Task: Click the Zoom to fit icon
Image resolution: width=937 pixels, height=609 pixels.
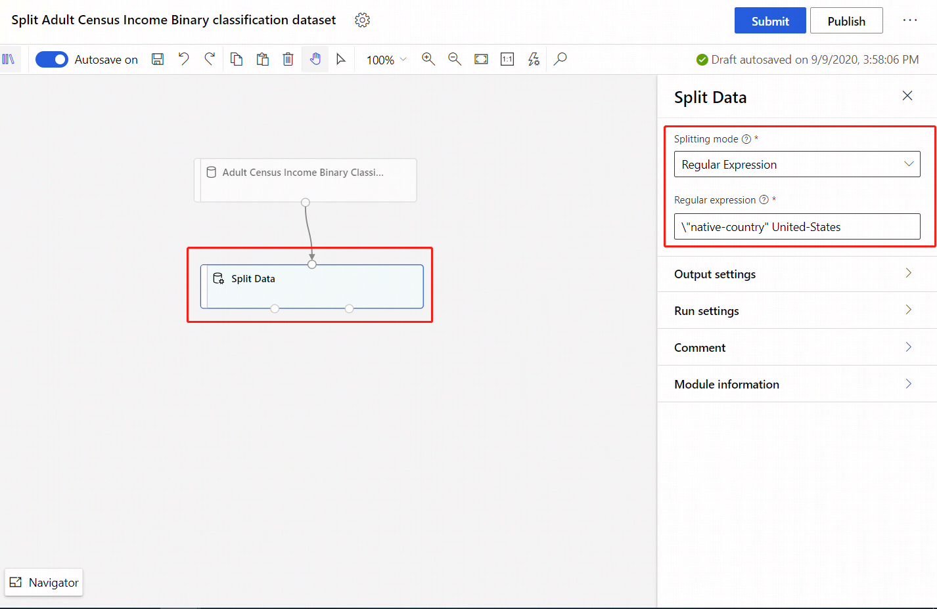Action: click(481, 60)
